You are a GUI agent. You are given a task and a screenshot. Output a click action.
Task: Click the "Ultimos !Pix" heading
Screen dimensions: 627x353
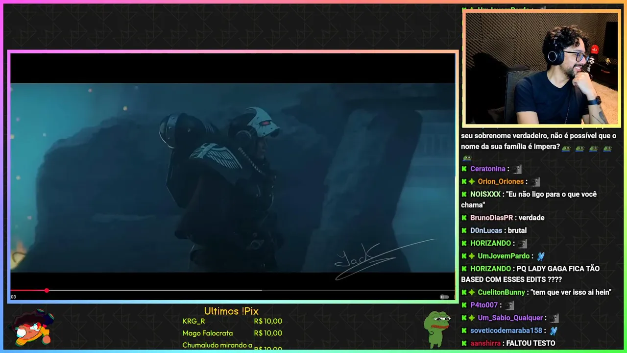click(231, 311)
